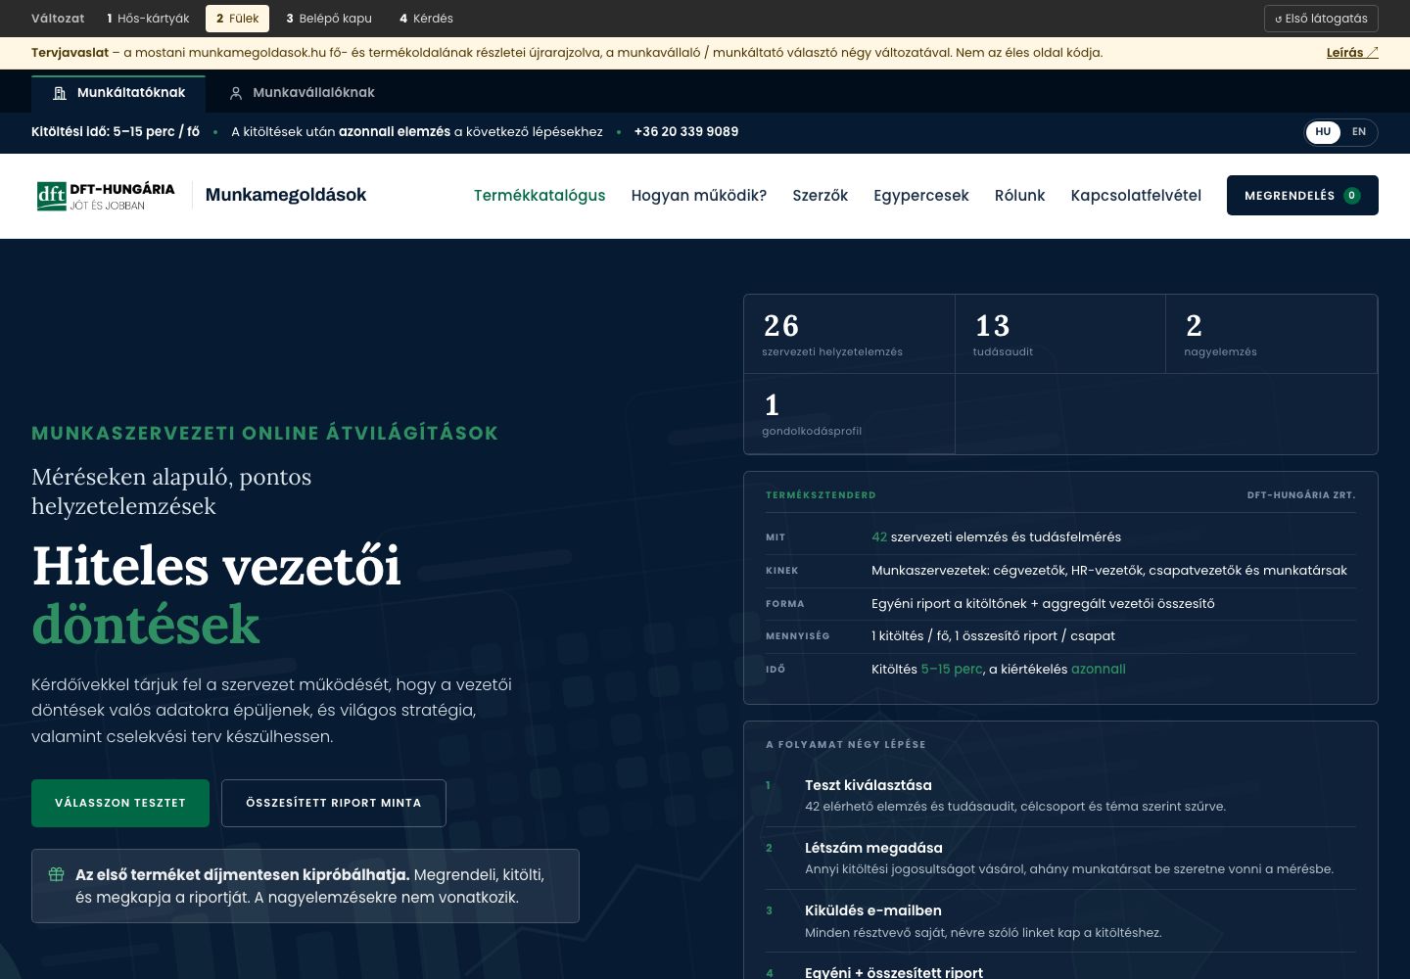Click the green azonnal text
1410x979 pixels.
click(1099, 670)
